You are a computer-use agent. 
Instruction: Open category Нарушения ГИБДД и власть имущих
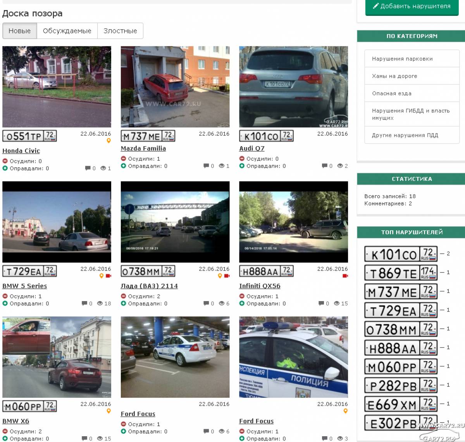click(x=412, y=114)
